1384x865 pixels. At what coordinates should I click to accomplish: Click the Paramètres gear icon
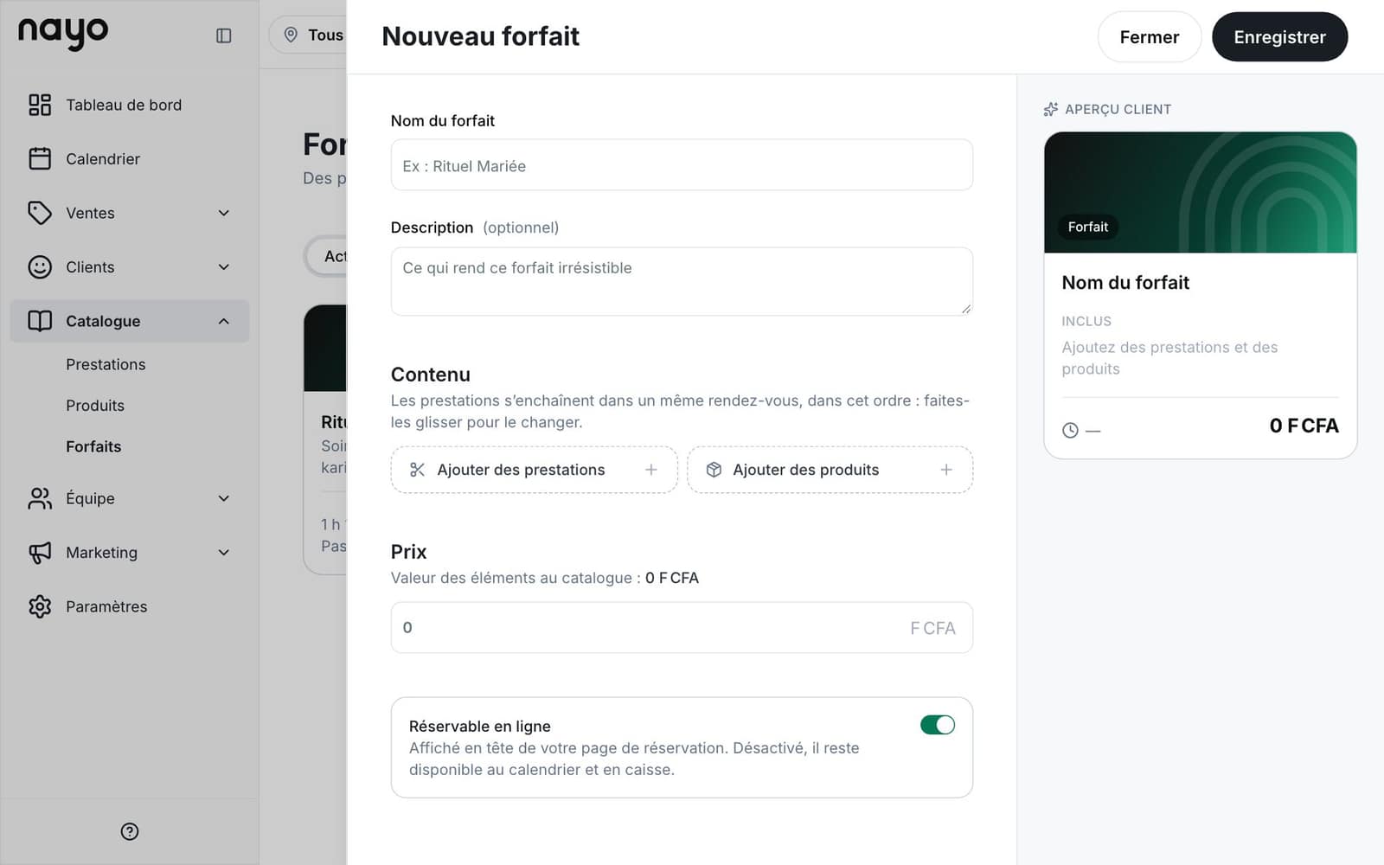[x=40, y=606]
